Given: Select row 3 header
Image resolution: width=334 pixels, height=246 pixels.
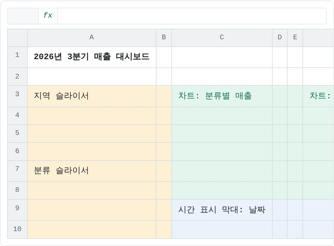Looking at the screenshot, I should (x=17, y=96).
